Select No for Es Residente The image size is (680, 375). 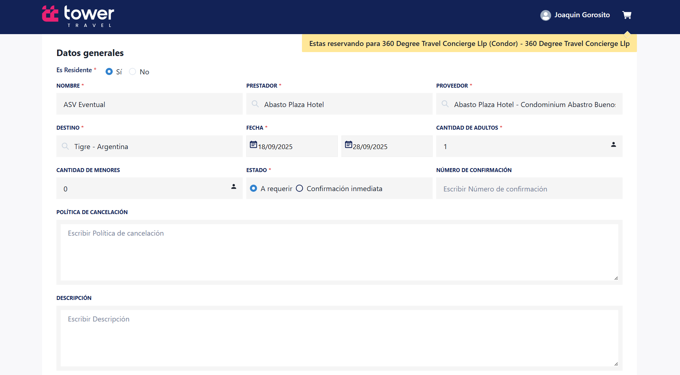[132, 72]
